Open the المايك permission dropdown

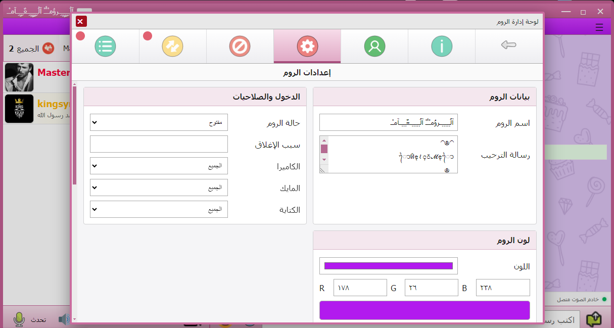coord(159,188)
